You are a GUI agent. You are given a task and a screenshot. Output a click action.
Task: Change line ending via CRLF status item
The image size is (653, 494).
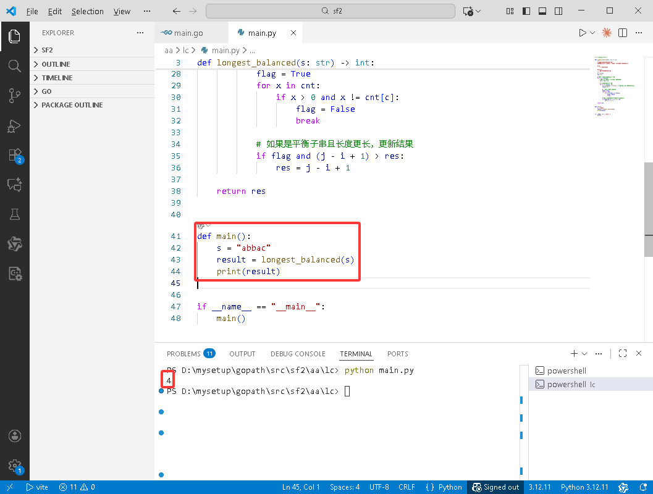(407, 487)
